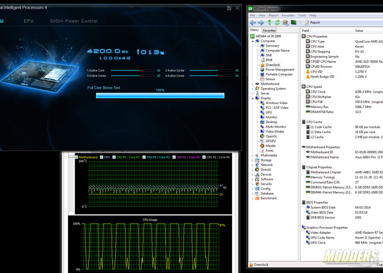The image size is (383, 273).
Task: Open the DIGI+ Power Control tab
Action: 74,21
